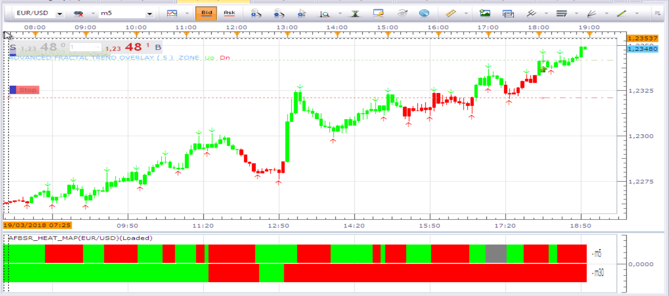
Task: Click the m30 heat map row label
Action: (598, 272)
